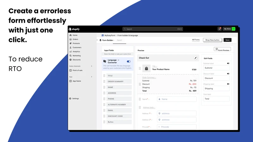
Task: Click drag handle beside order summary preview
Action: point(140,84)
